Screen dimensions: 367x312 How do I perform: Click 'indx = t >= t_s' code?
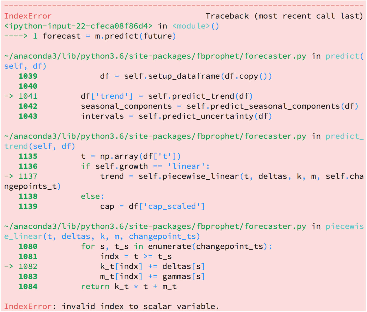pyautogui.click(x=136, y=256)
